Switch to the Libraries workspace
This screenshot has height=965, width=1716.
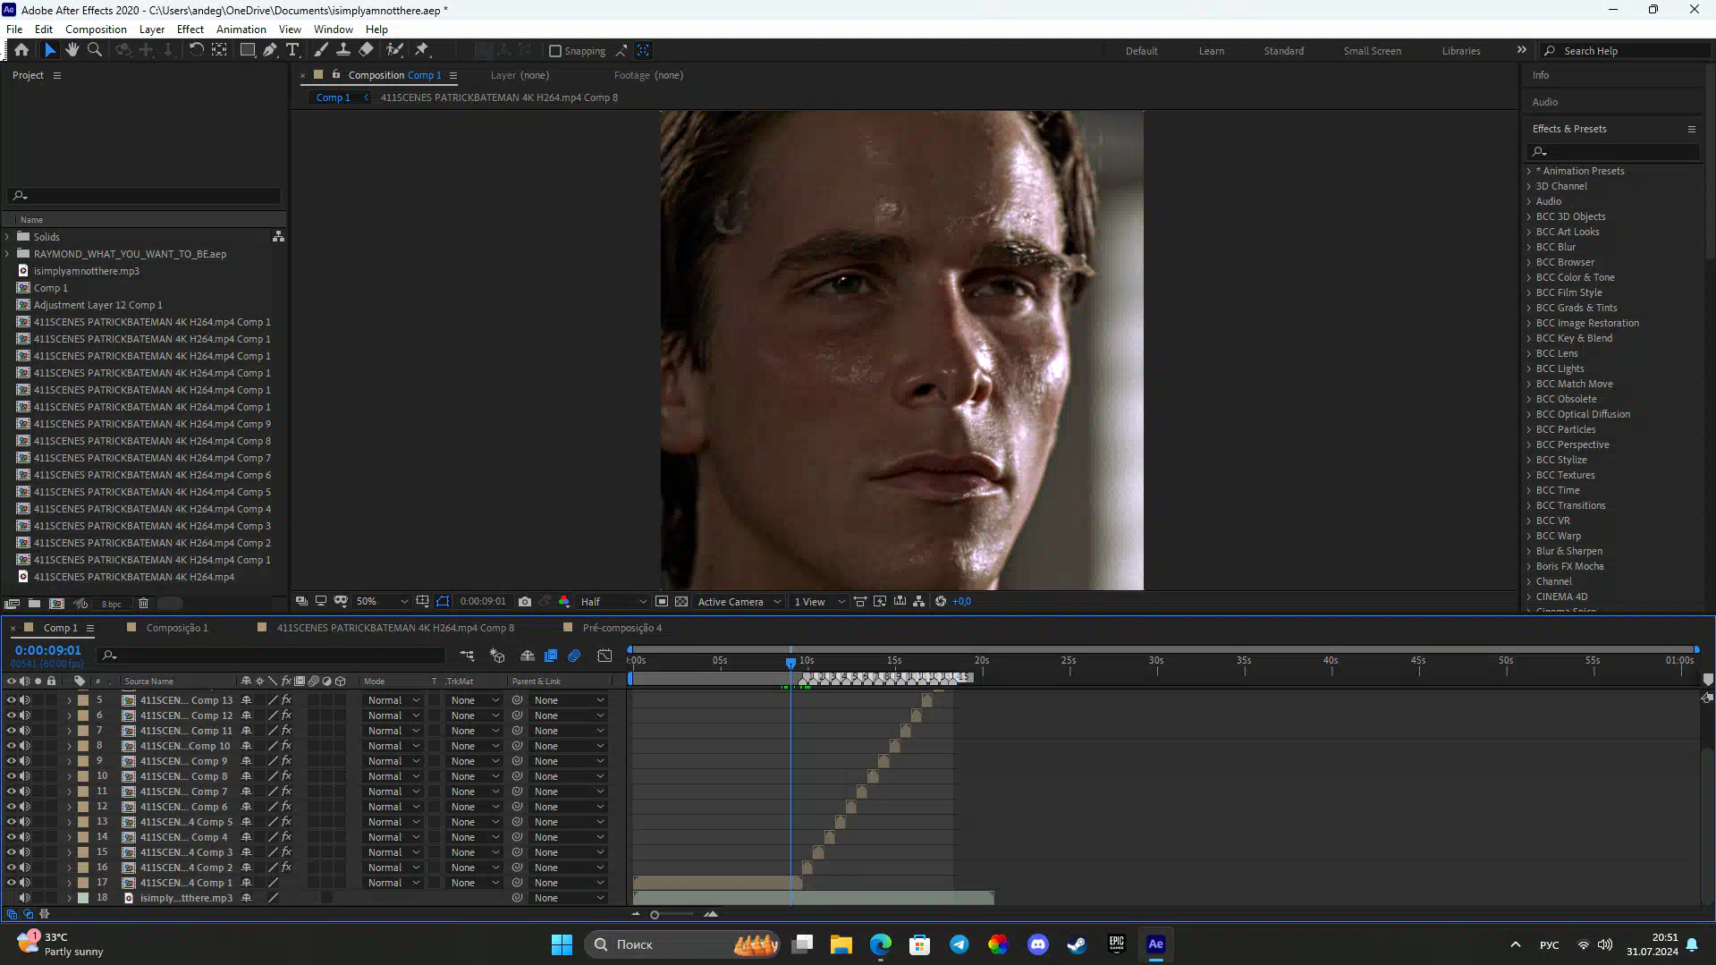coord(1461,51)
